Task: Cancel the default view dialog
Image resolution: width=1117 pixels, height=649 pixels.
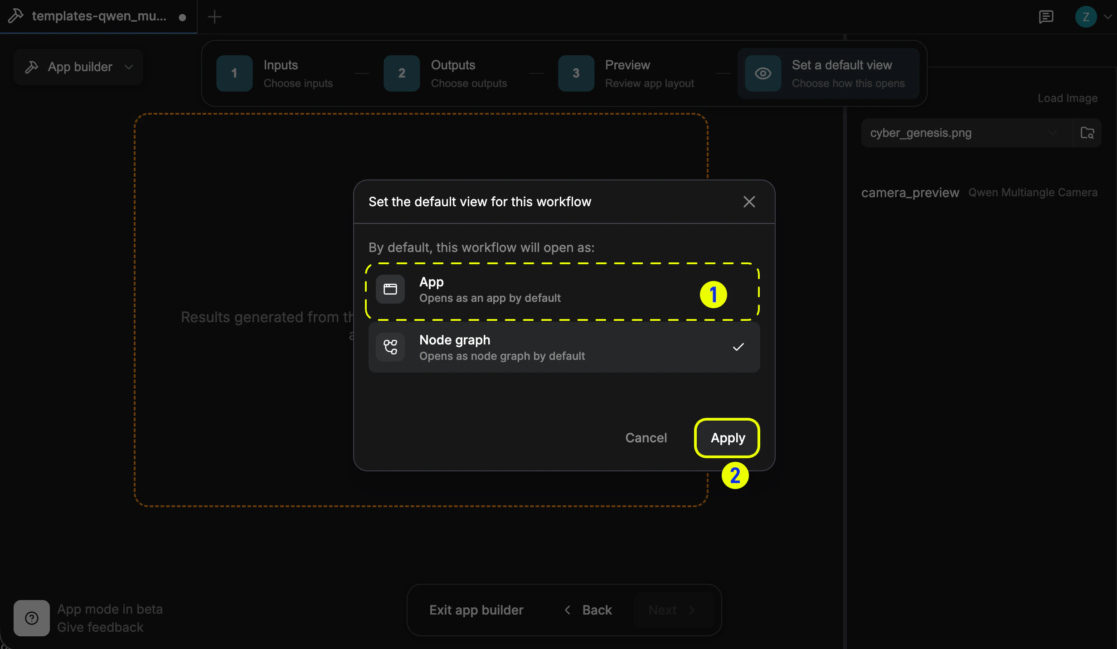Action: (x=646, y=437)
